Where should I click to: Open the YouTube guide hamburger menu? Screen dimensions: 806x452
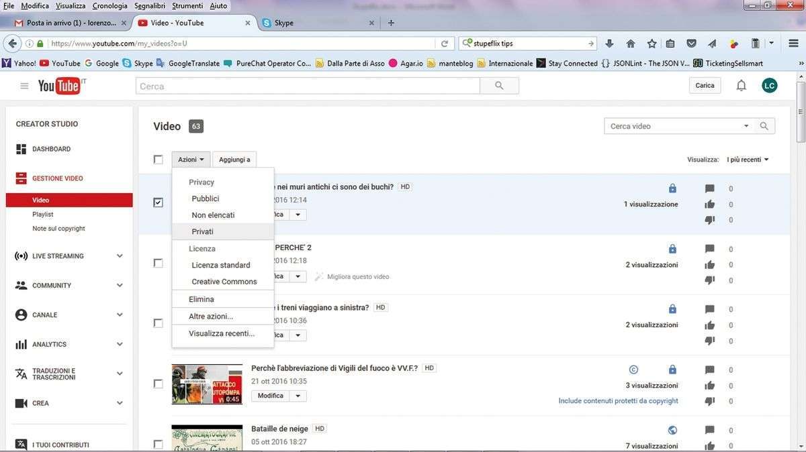coord(24,86)
